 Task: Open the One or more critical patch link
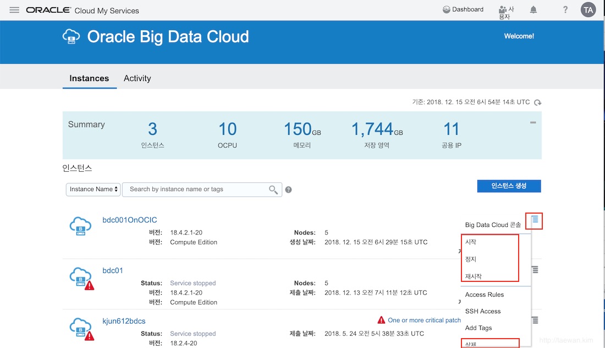[x=424, y=320]
